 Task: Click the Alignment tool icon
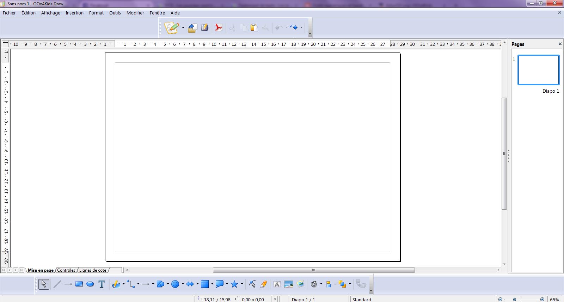[x=328, y=284]
